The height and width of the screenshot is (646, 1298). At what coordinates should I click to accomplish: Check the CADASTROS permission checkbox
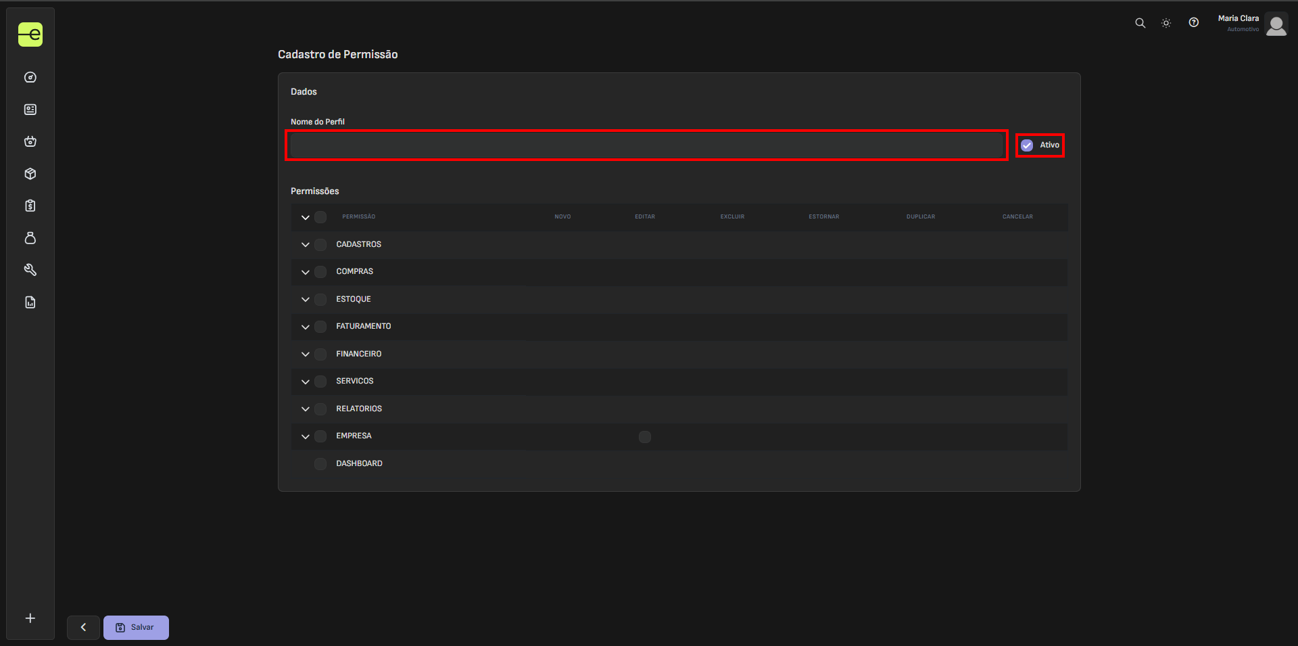coord(320,245)
